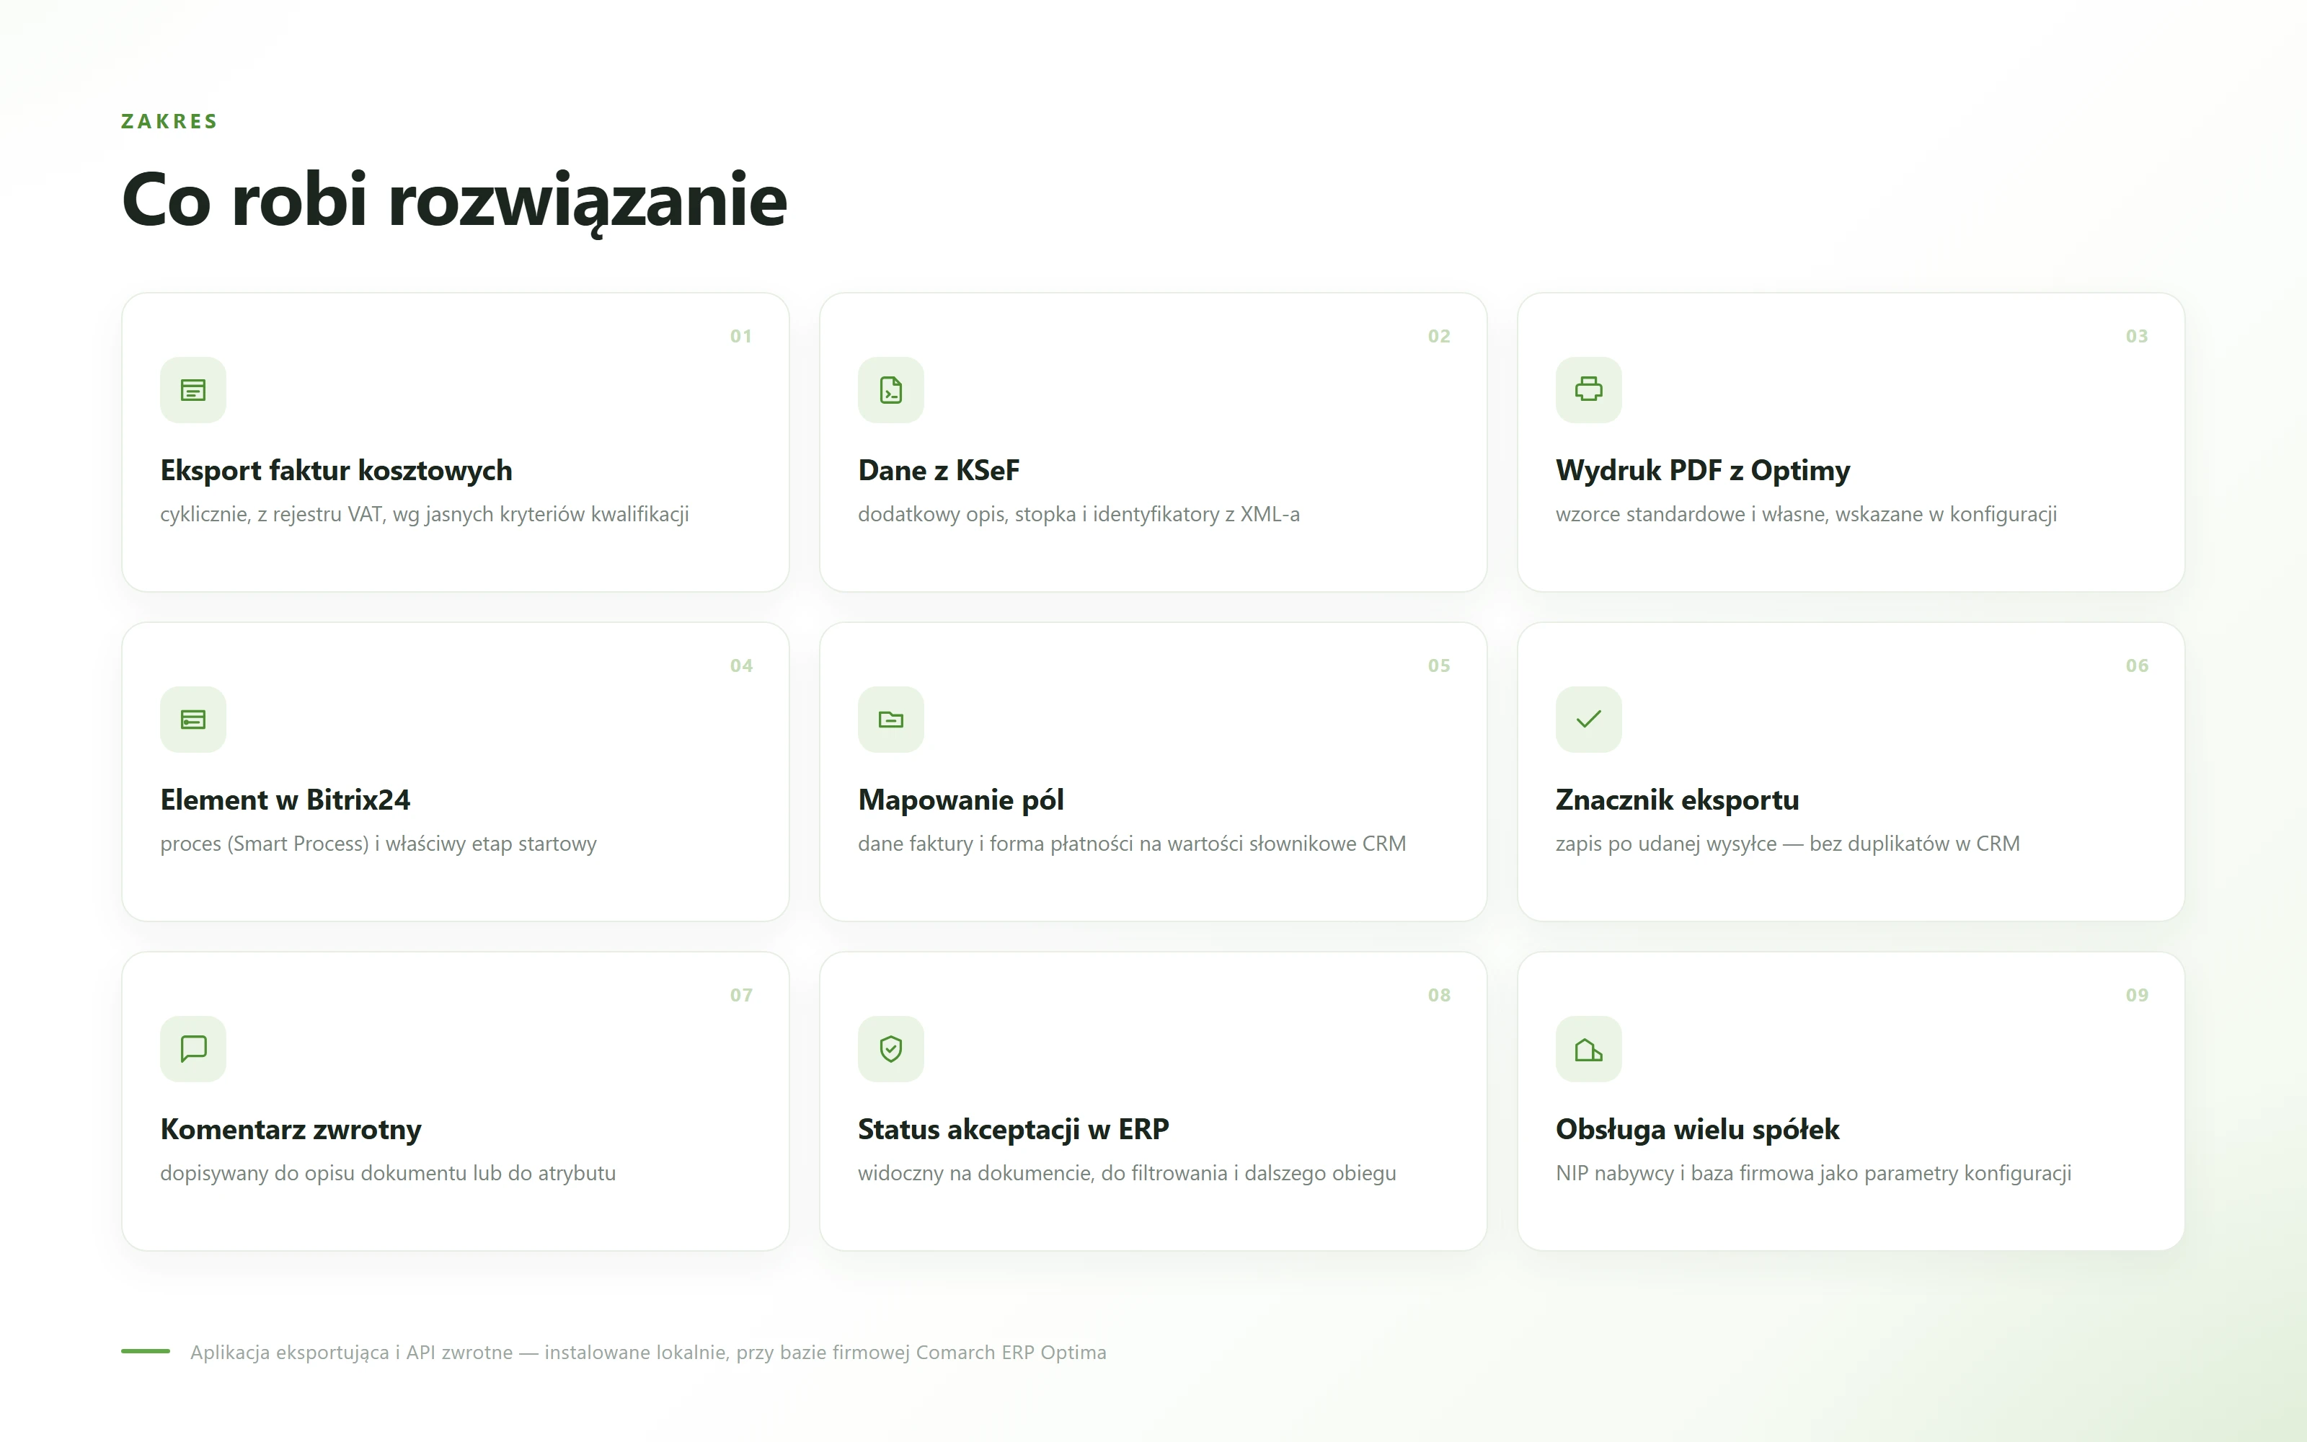Click the Mapowanie pól heading

tap(961, 799)
